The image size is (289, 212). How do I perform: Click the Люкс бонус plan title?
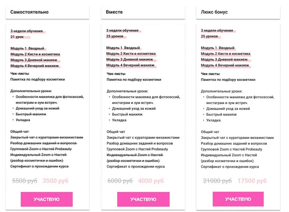214,12
